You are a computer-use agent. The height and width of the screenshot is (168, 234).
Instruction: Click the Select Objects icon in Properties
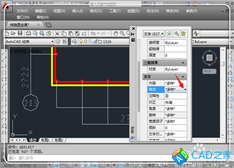[176, 34]
